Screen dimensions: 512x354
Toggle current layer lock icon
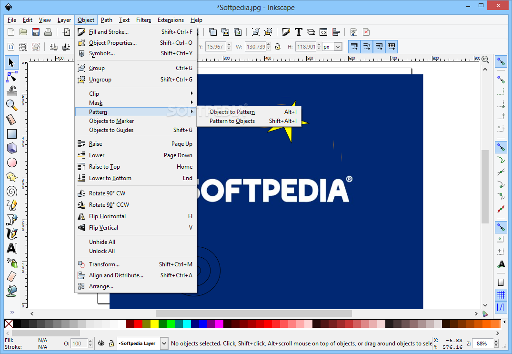[111, 343]
